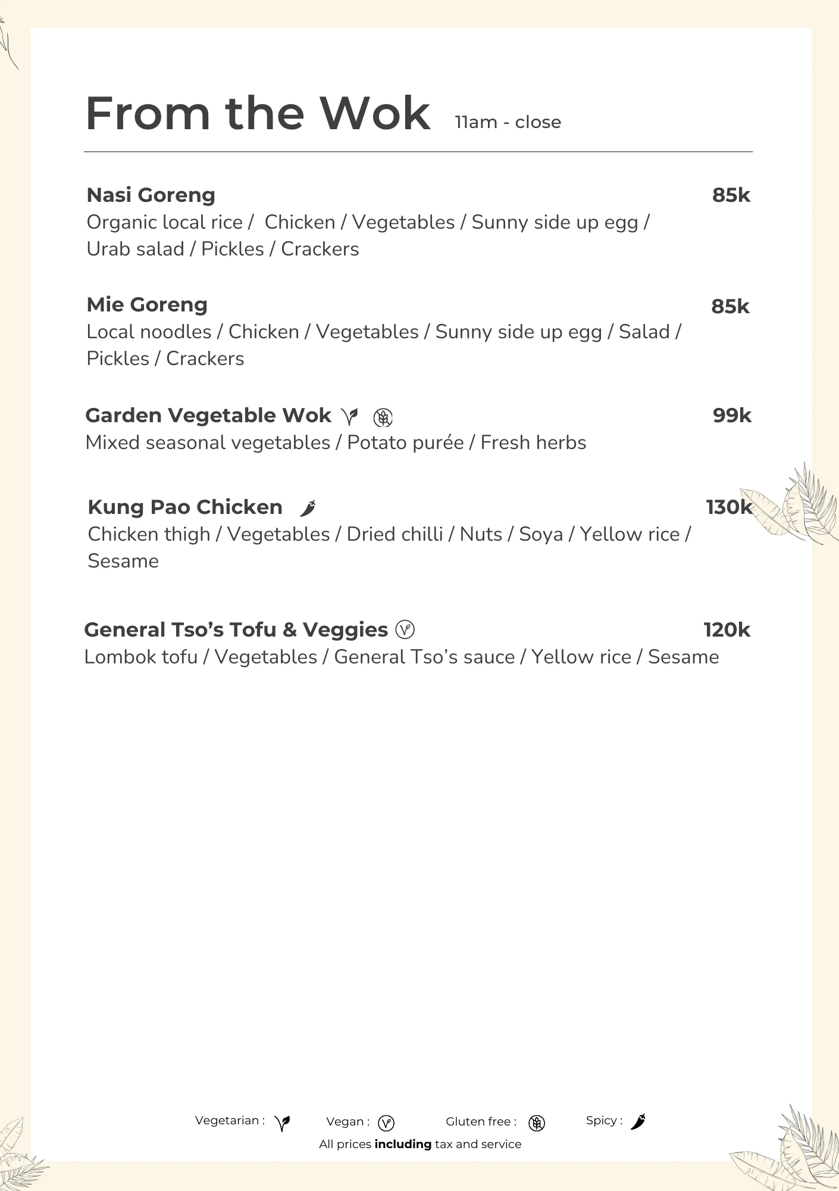
Task: Click the Gluten free legend icon in footer
Action: (537, 1123)
